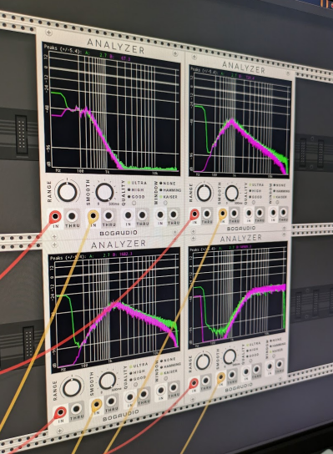Click the red-cabled IN jack on upper-right Analyzer
This screenshot has width=333, height=454.
pos(194,214)
